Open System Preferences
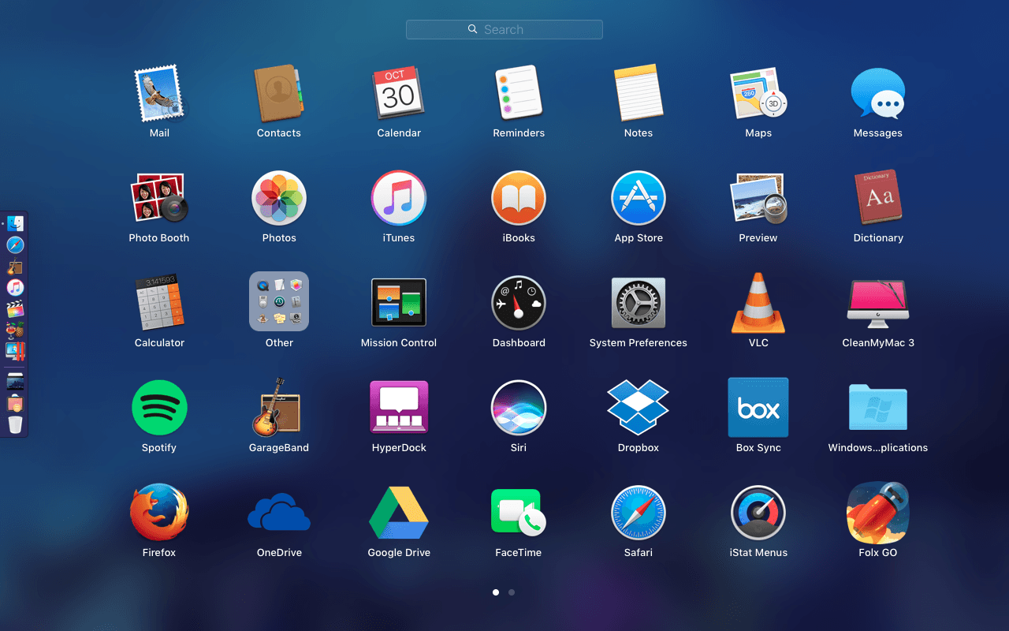The image size is (1009, 631). pyautogui.click(x=639, y=303)
